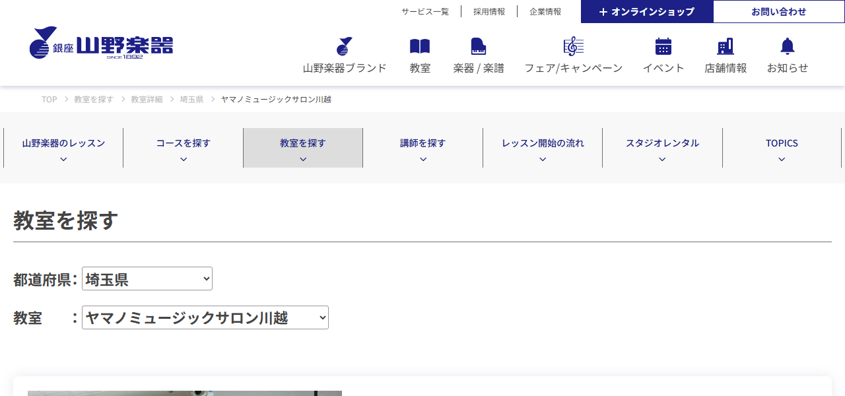Viewport: 845px width, 396px height.
Task: Click the フェア/キャンペーン treble clef icon
Action: click(x=574, y=46)
